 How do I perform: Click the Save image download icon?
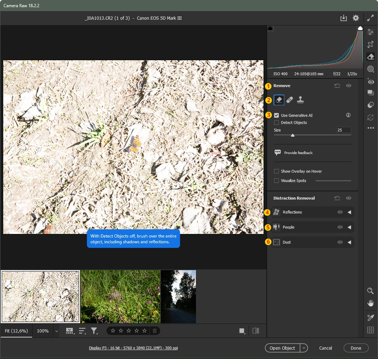343,18
